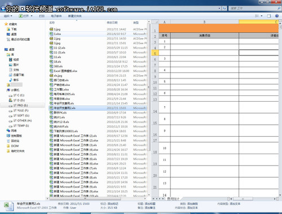The image size is (282, 214).
Task: Click the file list horizontal scrollbar
Action: 85,199
